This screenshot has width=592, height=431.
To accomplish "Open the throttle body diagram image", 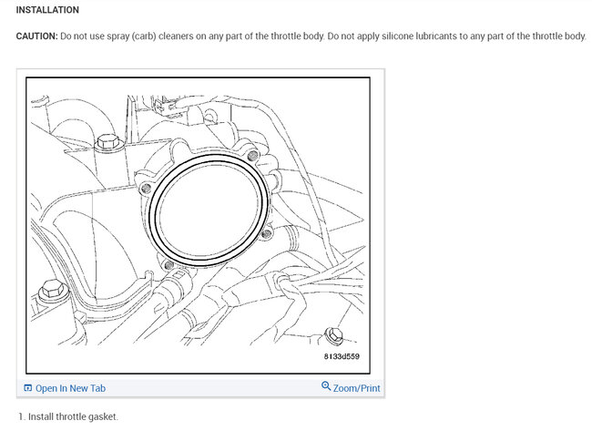I will [198, 225].
